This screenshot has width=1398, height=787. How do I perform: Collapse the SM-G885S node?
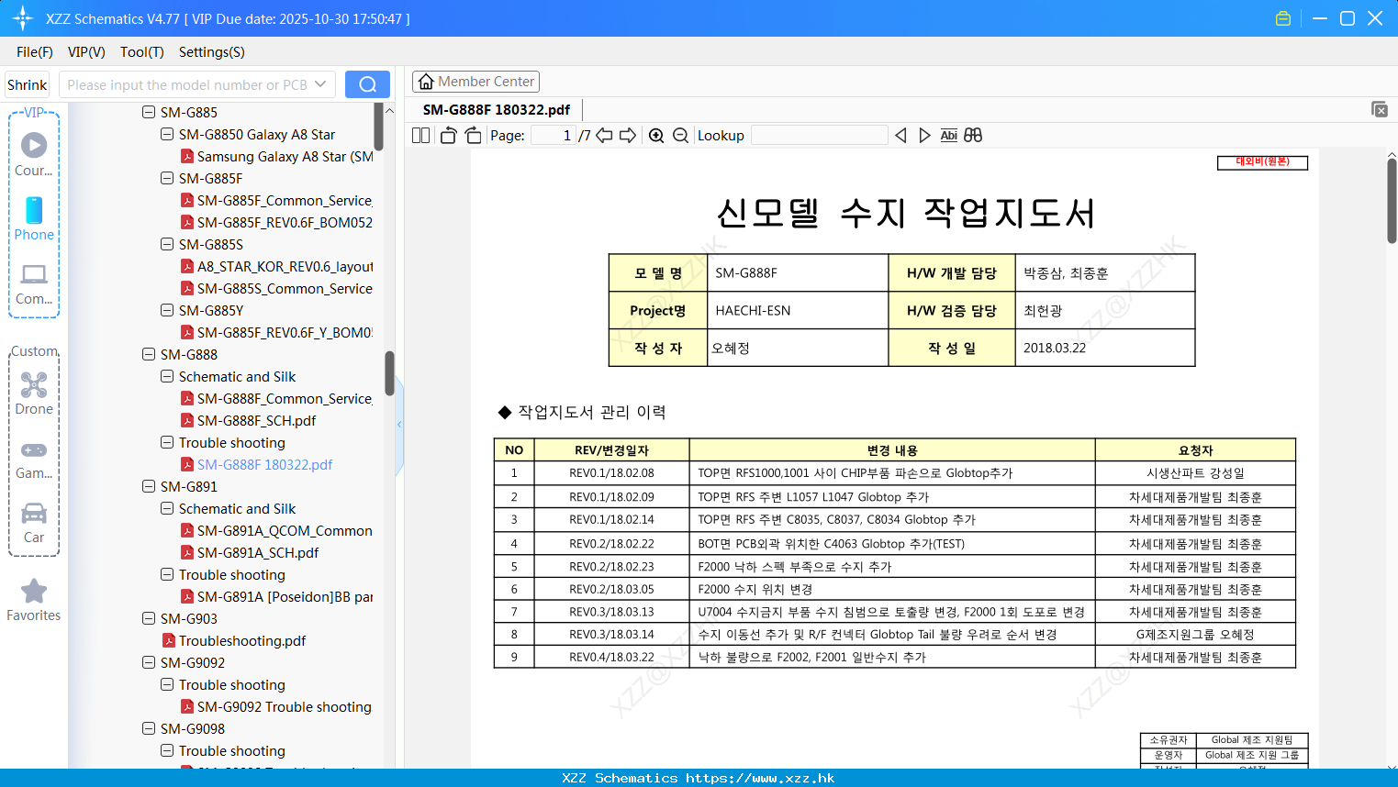pos(167,244)
